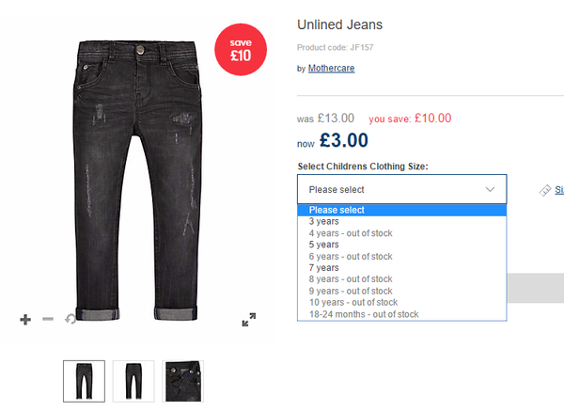
Task: Click the Please select size combo box
Action: point(401,189)
